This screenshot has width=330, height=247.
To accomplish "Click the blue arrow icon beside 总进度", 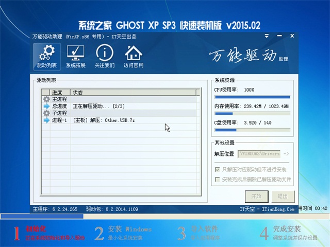I will pyautogui.click(x=46, y=107).
